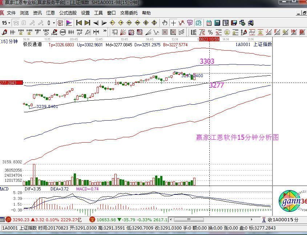Click the red 277.2843 price label
The width and height of the screenshot is (307, 235).
(11, 83)
